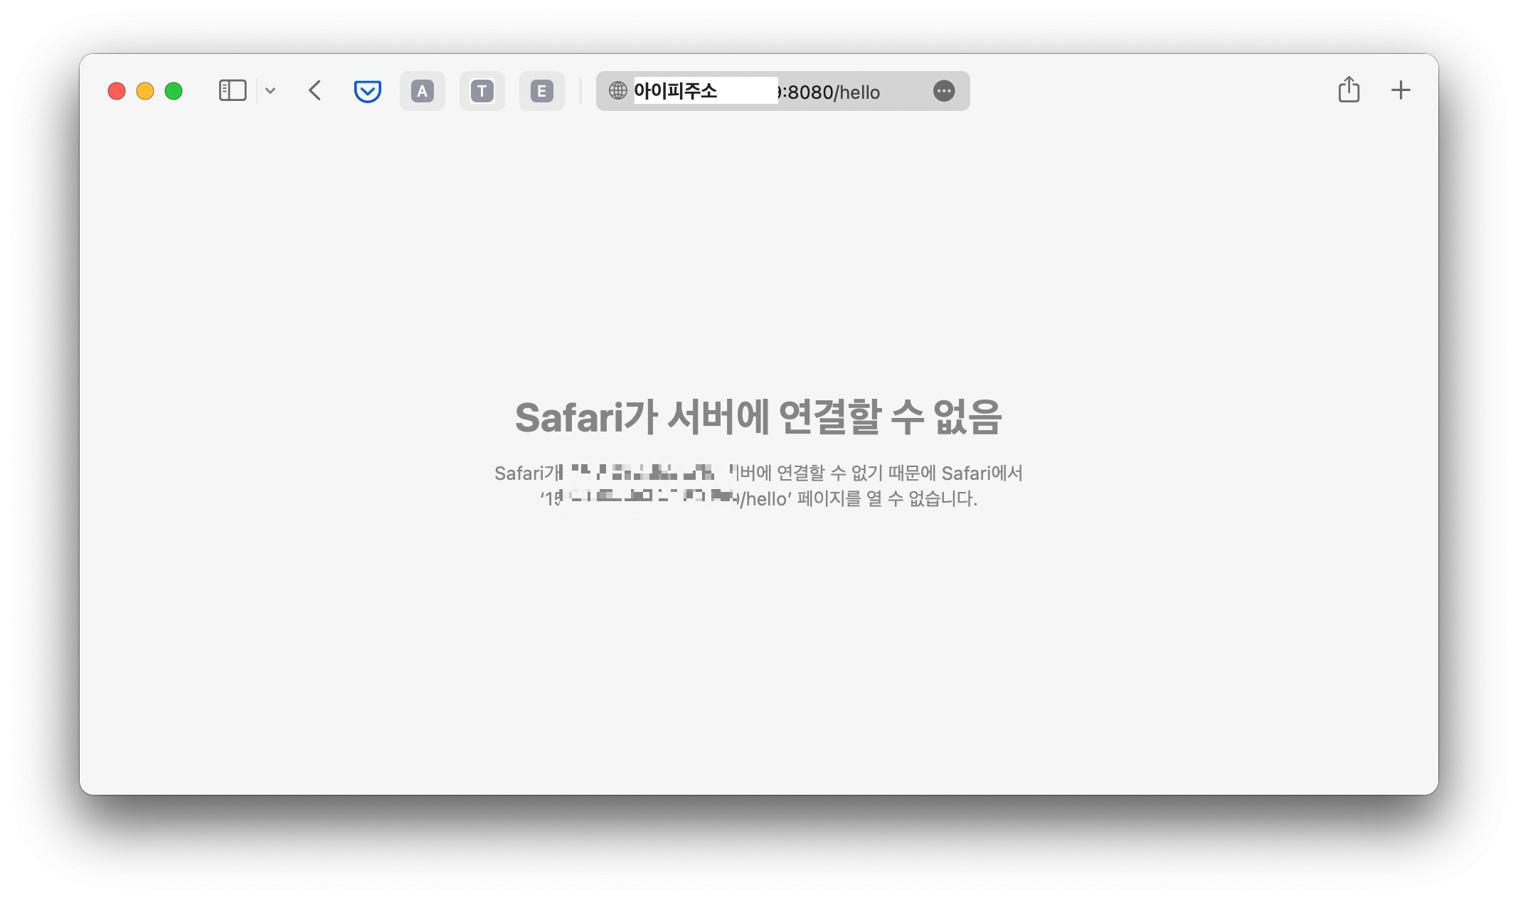This screenshot has width=1518, height=900.
Task: Click the "E" extension toolbar icon
Action: click(542, 91)
